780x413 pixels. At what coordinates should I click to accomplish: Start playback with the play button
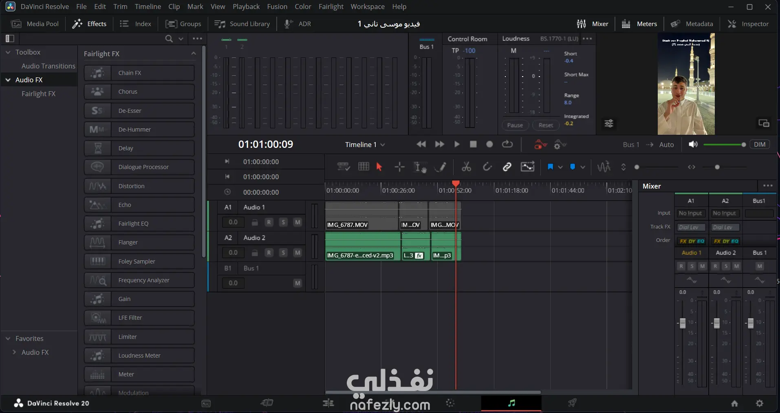457,144
